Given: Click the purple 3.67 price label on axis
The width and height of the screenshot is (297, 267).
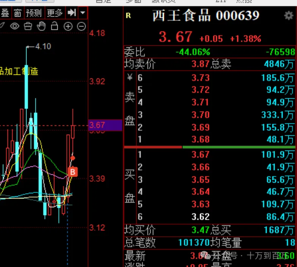Looking at the screenshot, I should pos(105,125).
